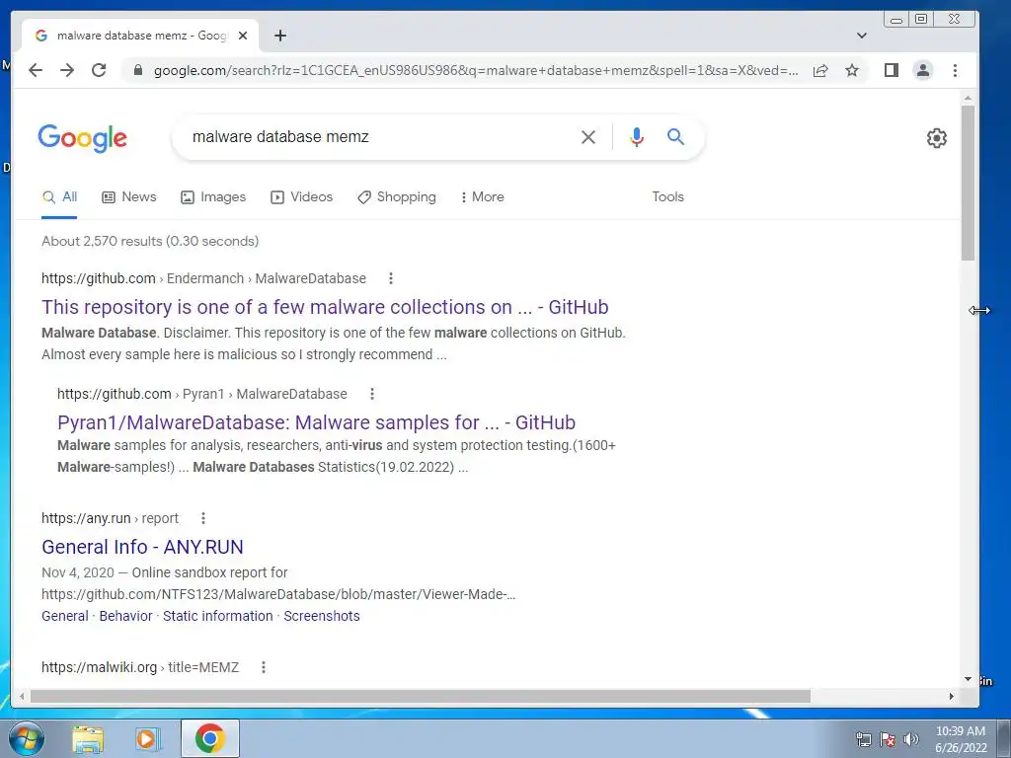Open the Static information sitelink
The width and height of the screenshot is (1011, 758).
[x=218, y=616]
